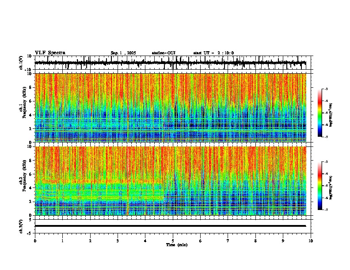This screenshot has height=270, width=350.
Task: Click time axis tick label "5"
Action: point(173,241)
